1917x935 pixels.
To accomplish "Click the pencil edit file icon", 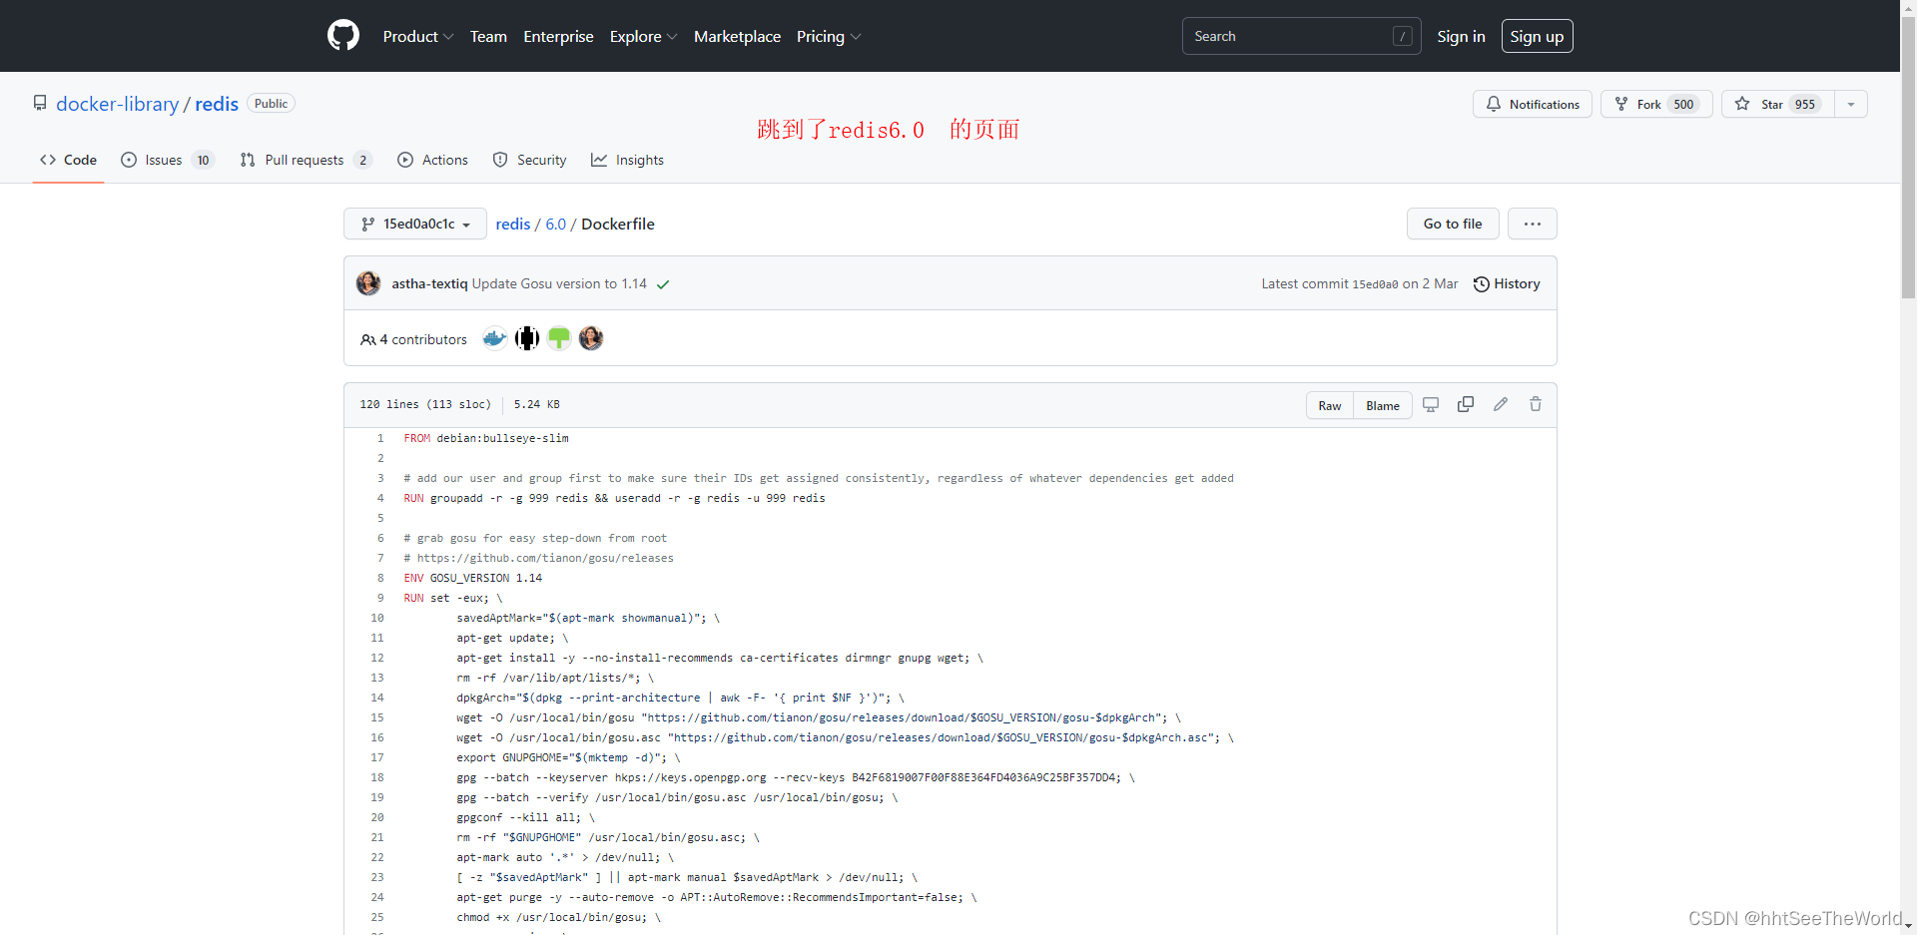I will pyautogui.click(x=1501, y=404).
